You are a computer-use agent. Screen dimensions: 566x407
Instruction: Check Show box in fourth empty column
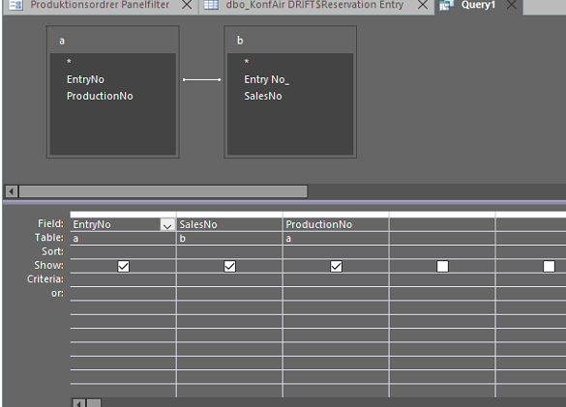coord(442,267)
